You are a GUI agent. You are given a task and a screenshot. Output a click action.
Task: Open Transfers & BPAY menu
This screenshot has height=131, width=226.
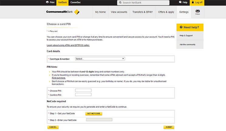point(142,12)
